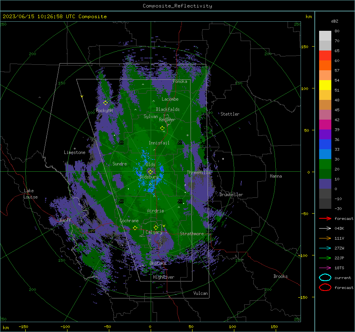Click the yellow diamond marker below RedDeer

coord(163,128)
